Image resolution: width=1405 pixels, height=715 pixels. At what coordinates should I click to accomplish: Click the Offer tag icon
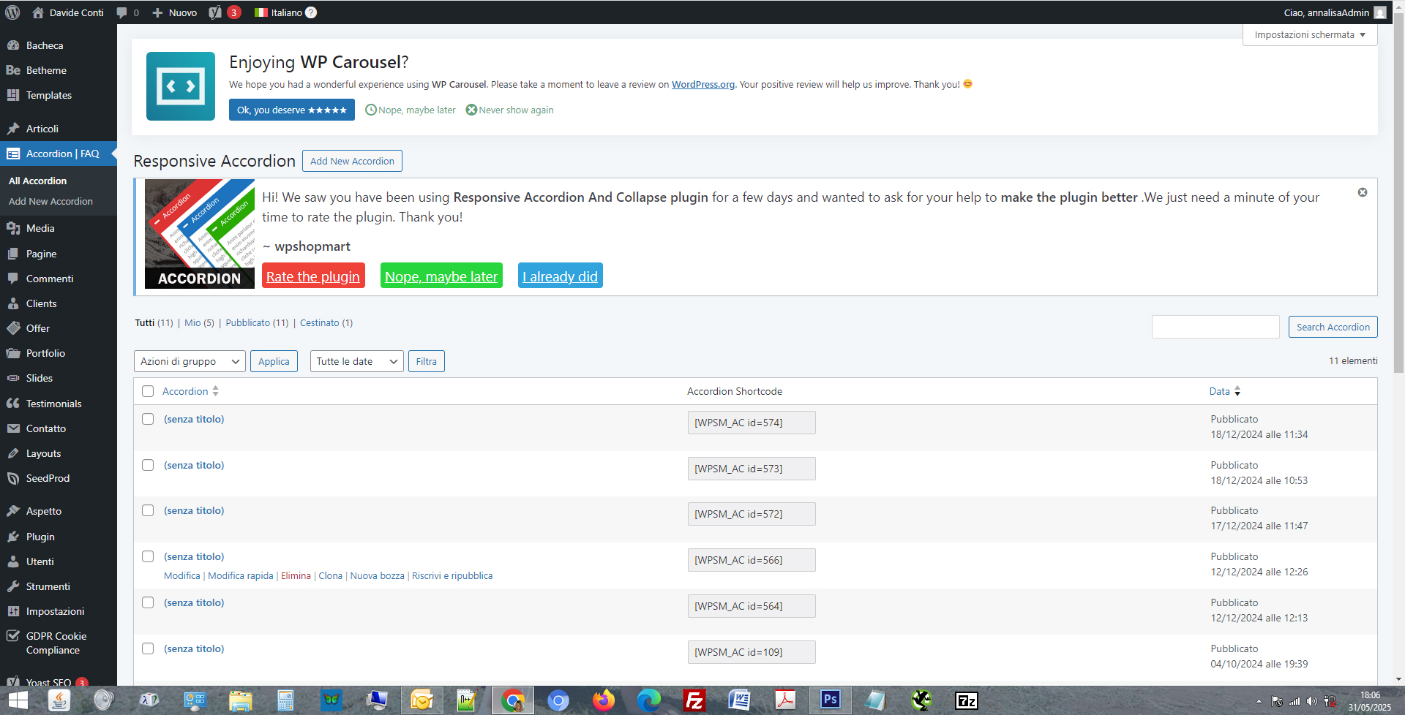pyautogui.click(x=13, y=328)
